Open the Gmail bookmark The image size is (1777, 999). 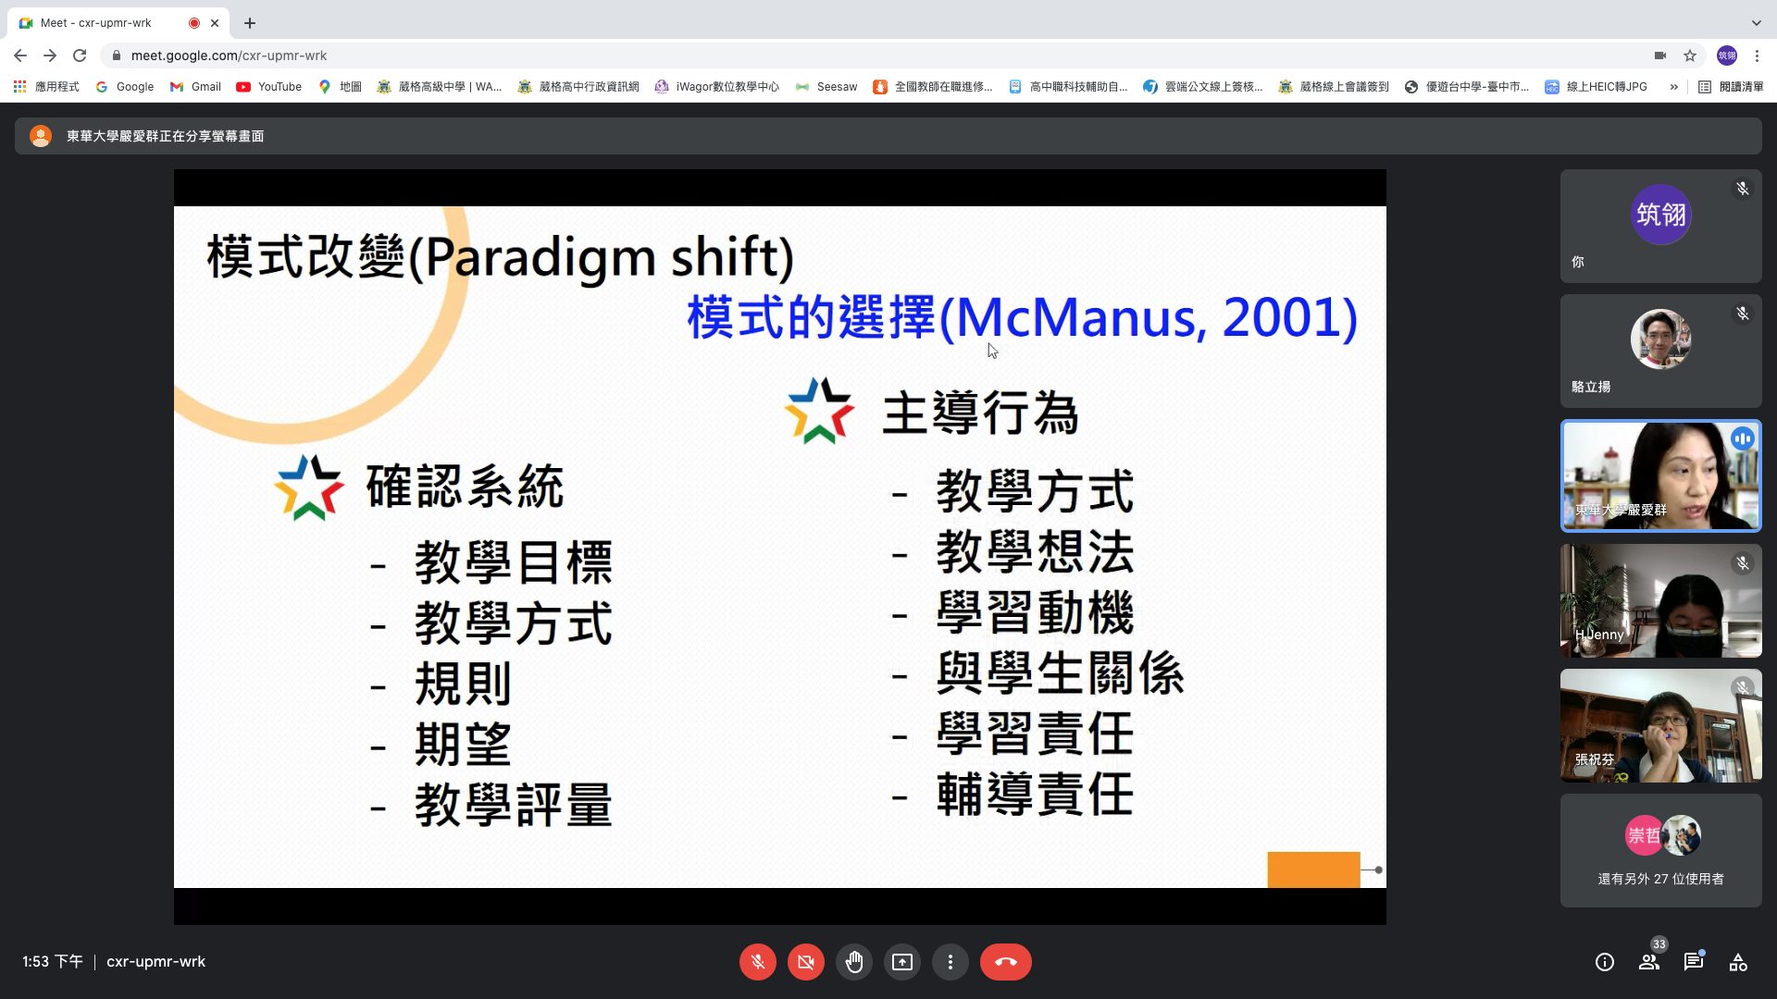(195, 87)
